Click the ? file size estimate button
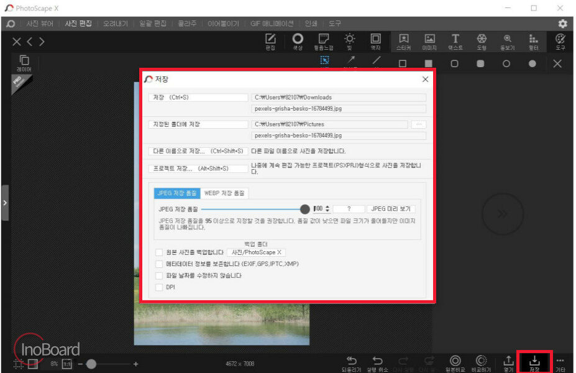 pyautogui.click(x=349, y=209)
